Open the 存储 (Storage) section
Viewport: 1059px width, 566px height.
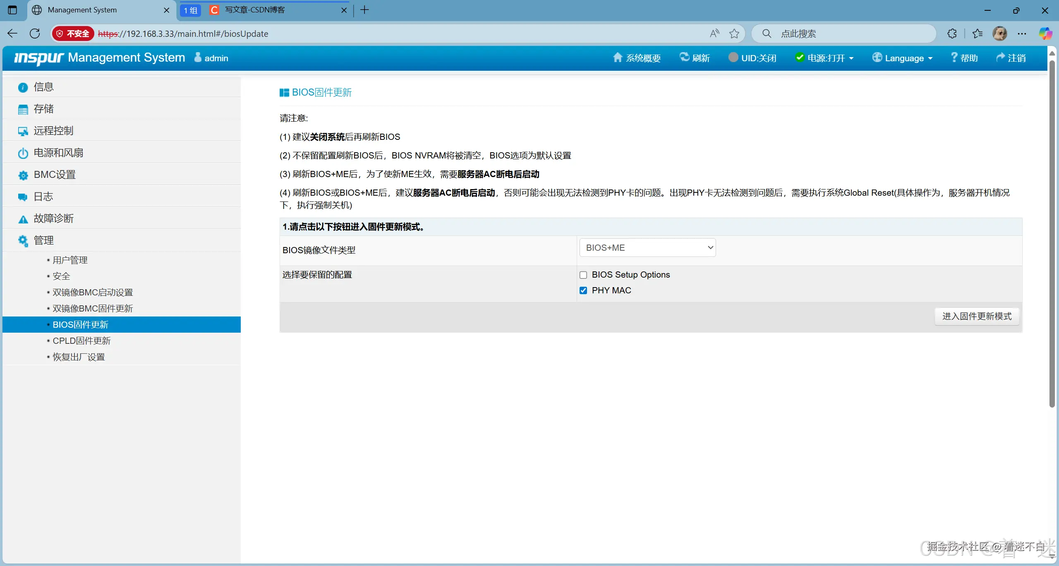point(44,109)
